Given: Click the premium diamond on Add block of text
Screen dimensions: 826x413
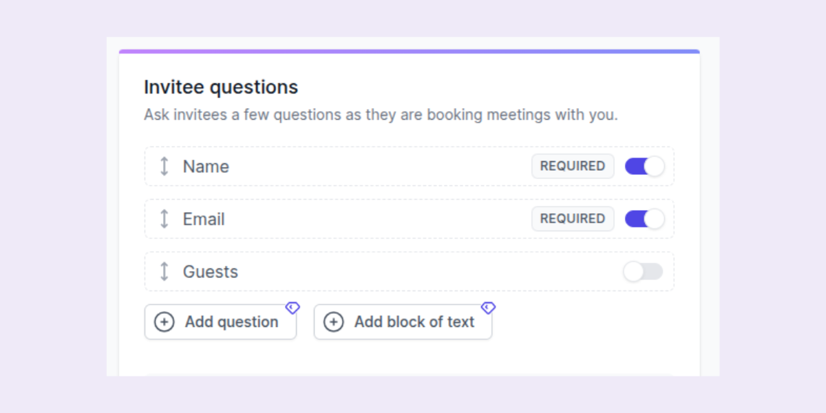Looking at the screenshot, I should 488,308.
